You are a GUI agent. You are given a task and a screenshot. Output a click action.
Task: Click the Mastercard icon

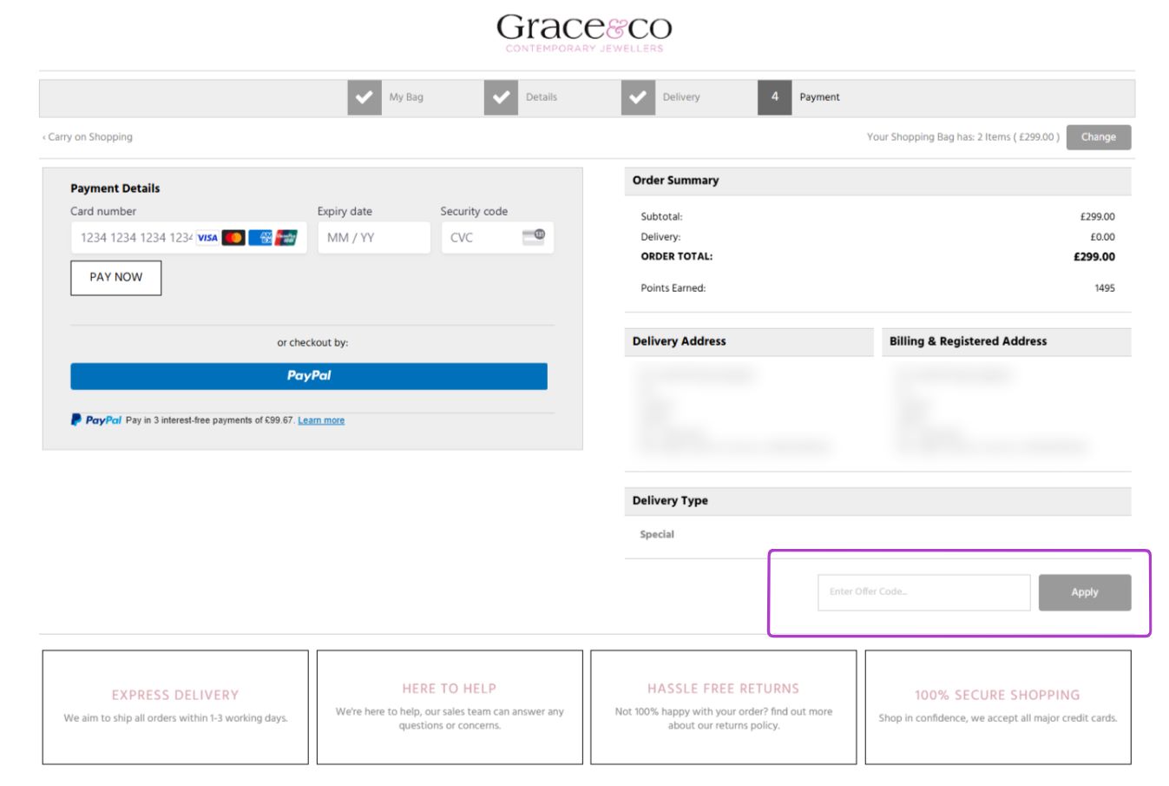pyautogui.click(x=233, y=238)
